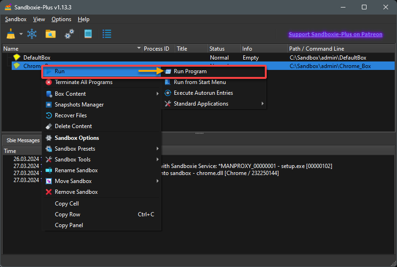Image resolution: width=397 pixels, height=267 pixels.
Task: Open Sandbox Options
Action: coord(102,138)
